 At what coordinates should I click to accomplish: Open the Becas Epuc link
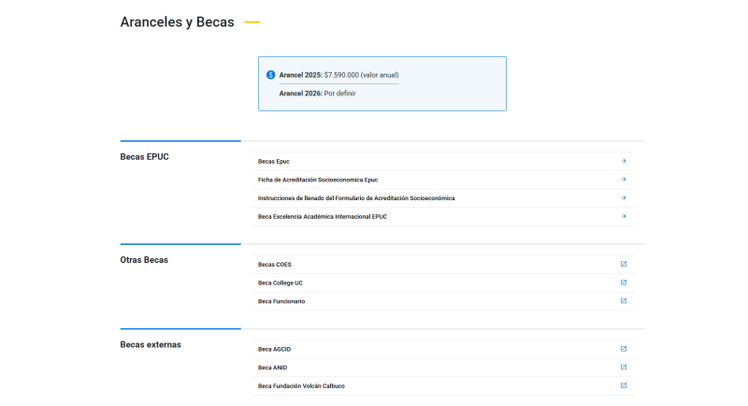point(273,161)
